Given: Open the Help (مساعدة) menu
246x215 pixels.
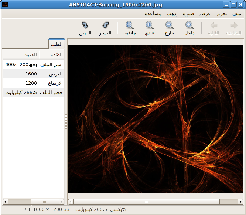Looking at the screenshot, I should (153, 14).
